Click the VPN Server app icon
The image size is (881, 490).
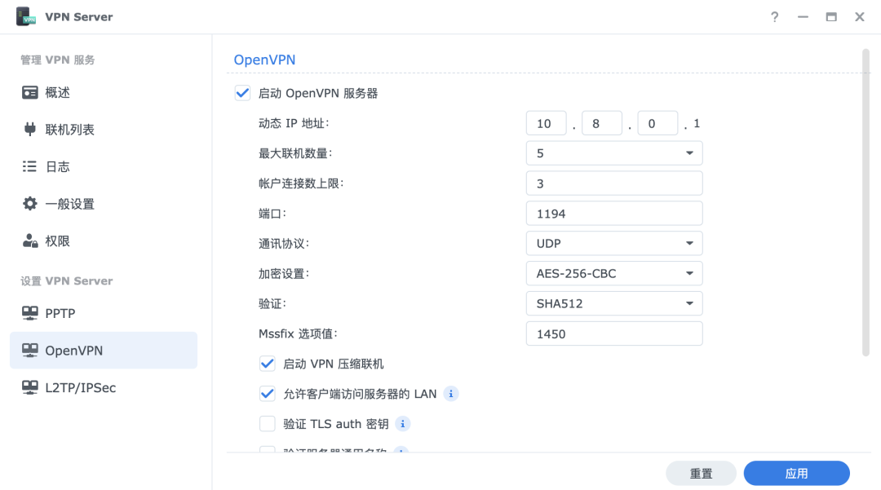[x=26, y=16]
